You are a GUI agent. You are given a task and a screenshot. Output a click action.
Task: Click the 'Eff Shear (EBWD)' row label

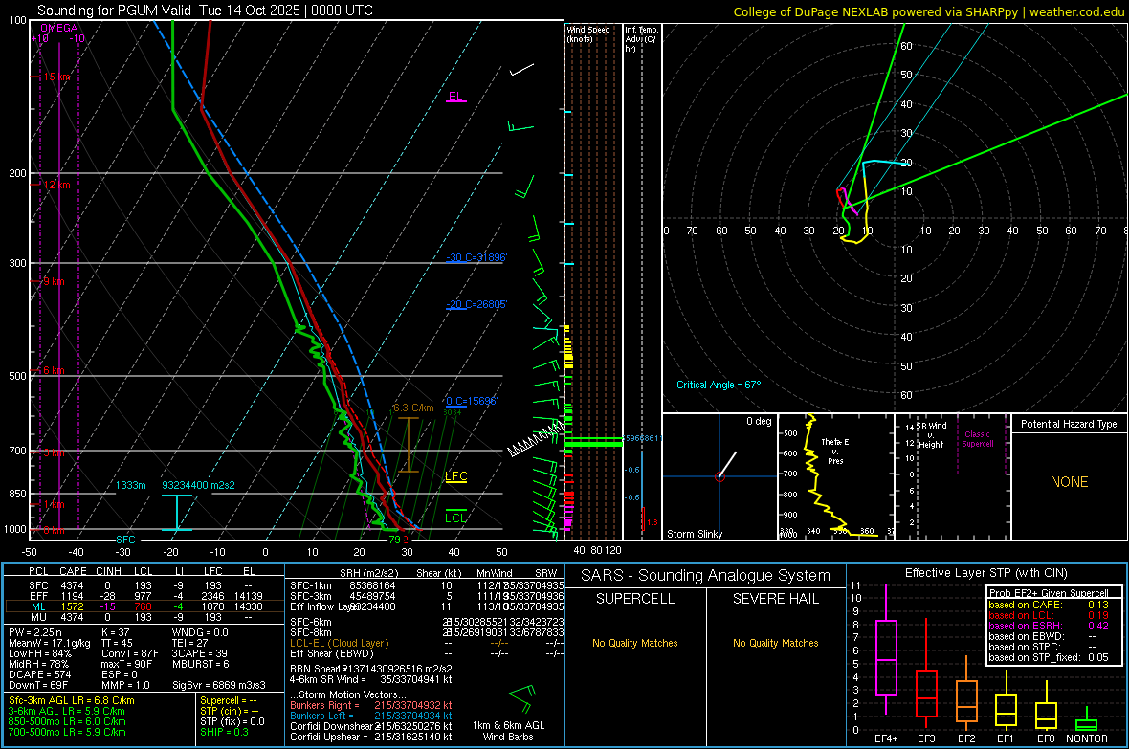pos(332,654)
